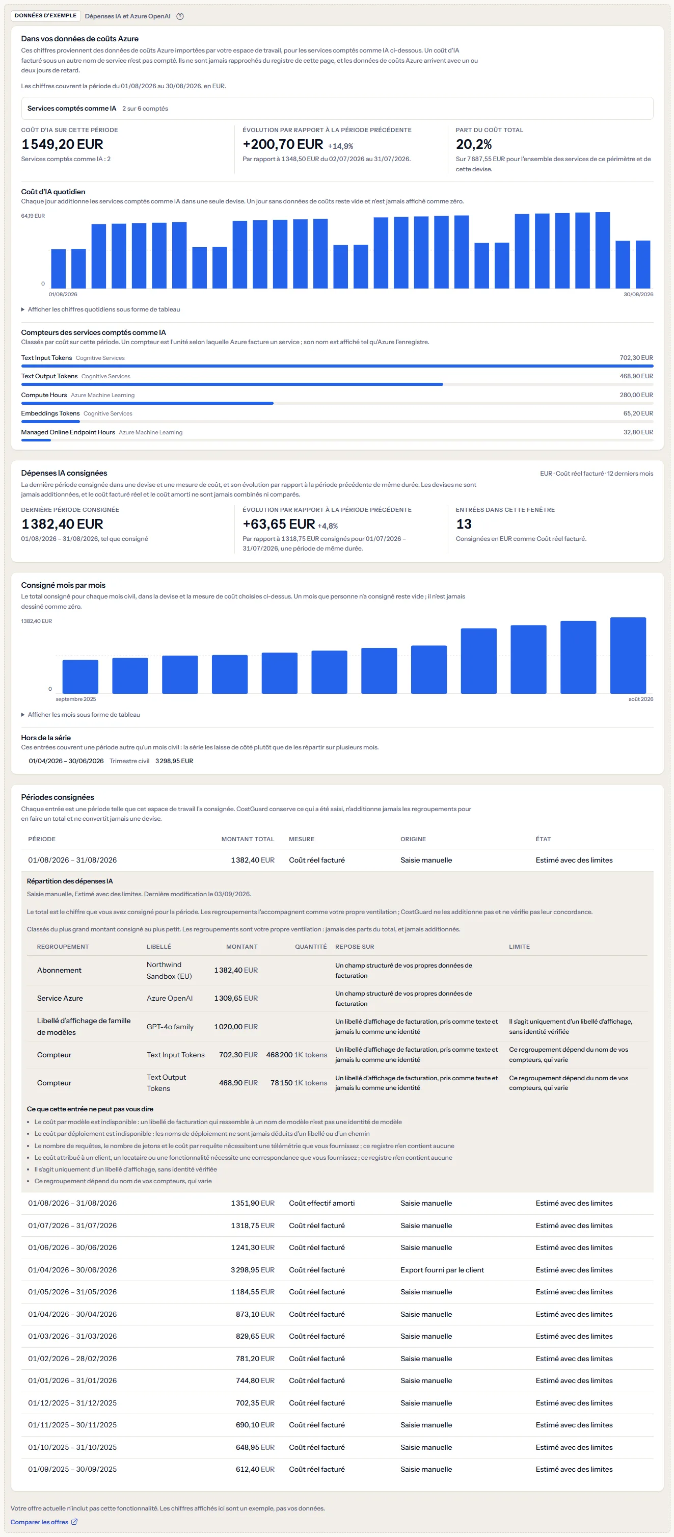The height and width of the screenshot is (1537, 674).
Task: Expand the 01/05/2026 – 31/05/2026 period row
Action: pos(337,1292)
